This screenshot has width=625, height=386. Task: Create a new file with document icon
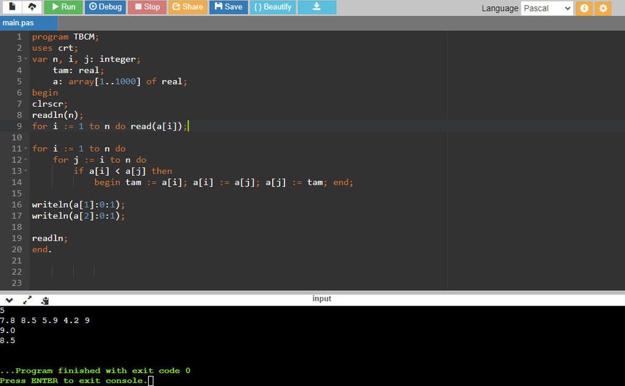[12, 7]
